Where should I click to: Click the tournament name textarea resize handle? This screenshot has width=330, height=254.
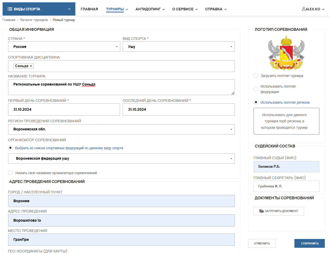[233, 93]
